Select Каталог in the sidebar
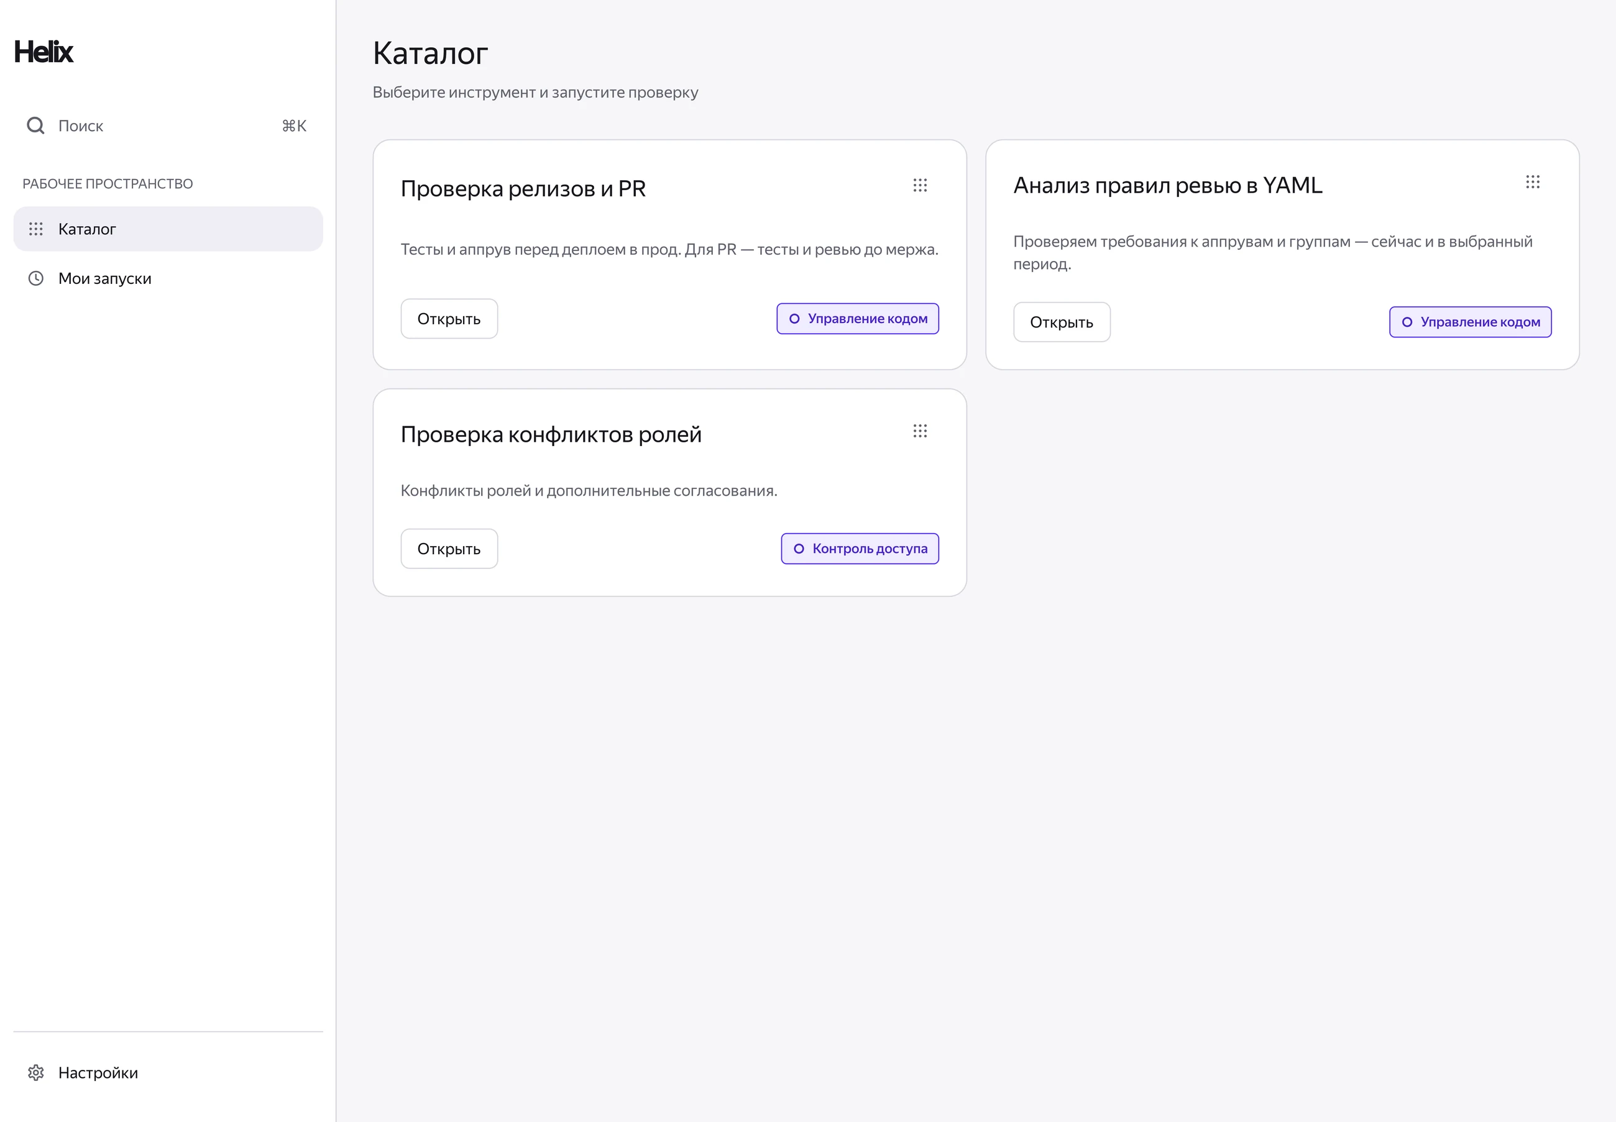Viewport: 1616px width, 1122px height. tap(168, 229)
